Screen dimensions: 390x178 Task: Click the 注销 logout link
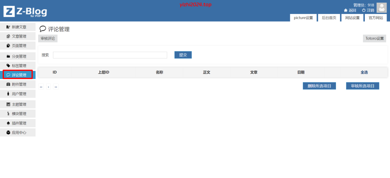370,10
